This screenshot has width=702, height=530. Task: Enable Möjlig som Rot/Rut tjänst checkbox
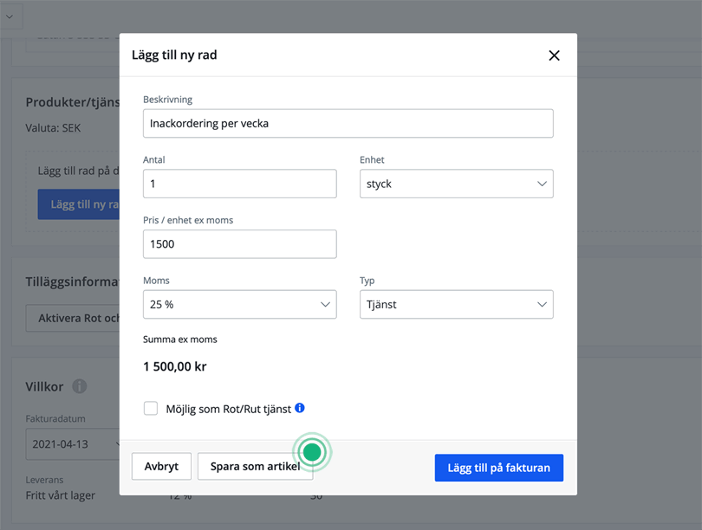point(151,409)
